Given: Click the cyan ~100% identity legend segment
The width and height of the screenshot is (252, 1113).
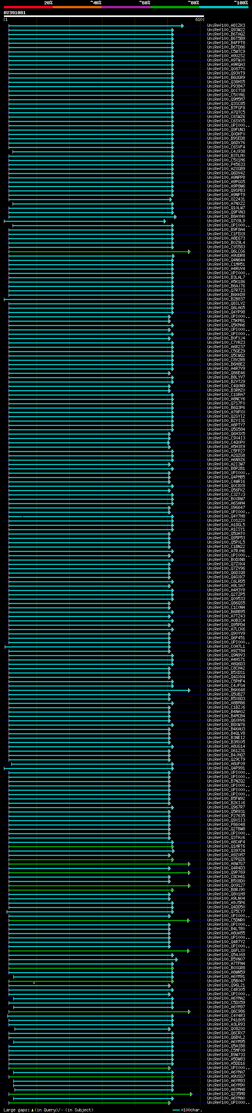Looking at the screenshot, I should 224,7.
